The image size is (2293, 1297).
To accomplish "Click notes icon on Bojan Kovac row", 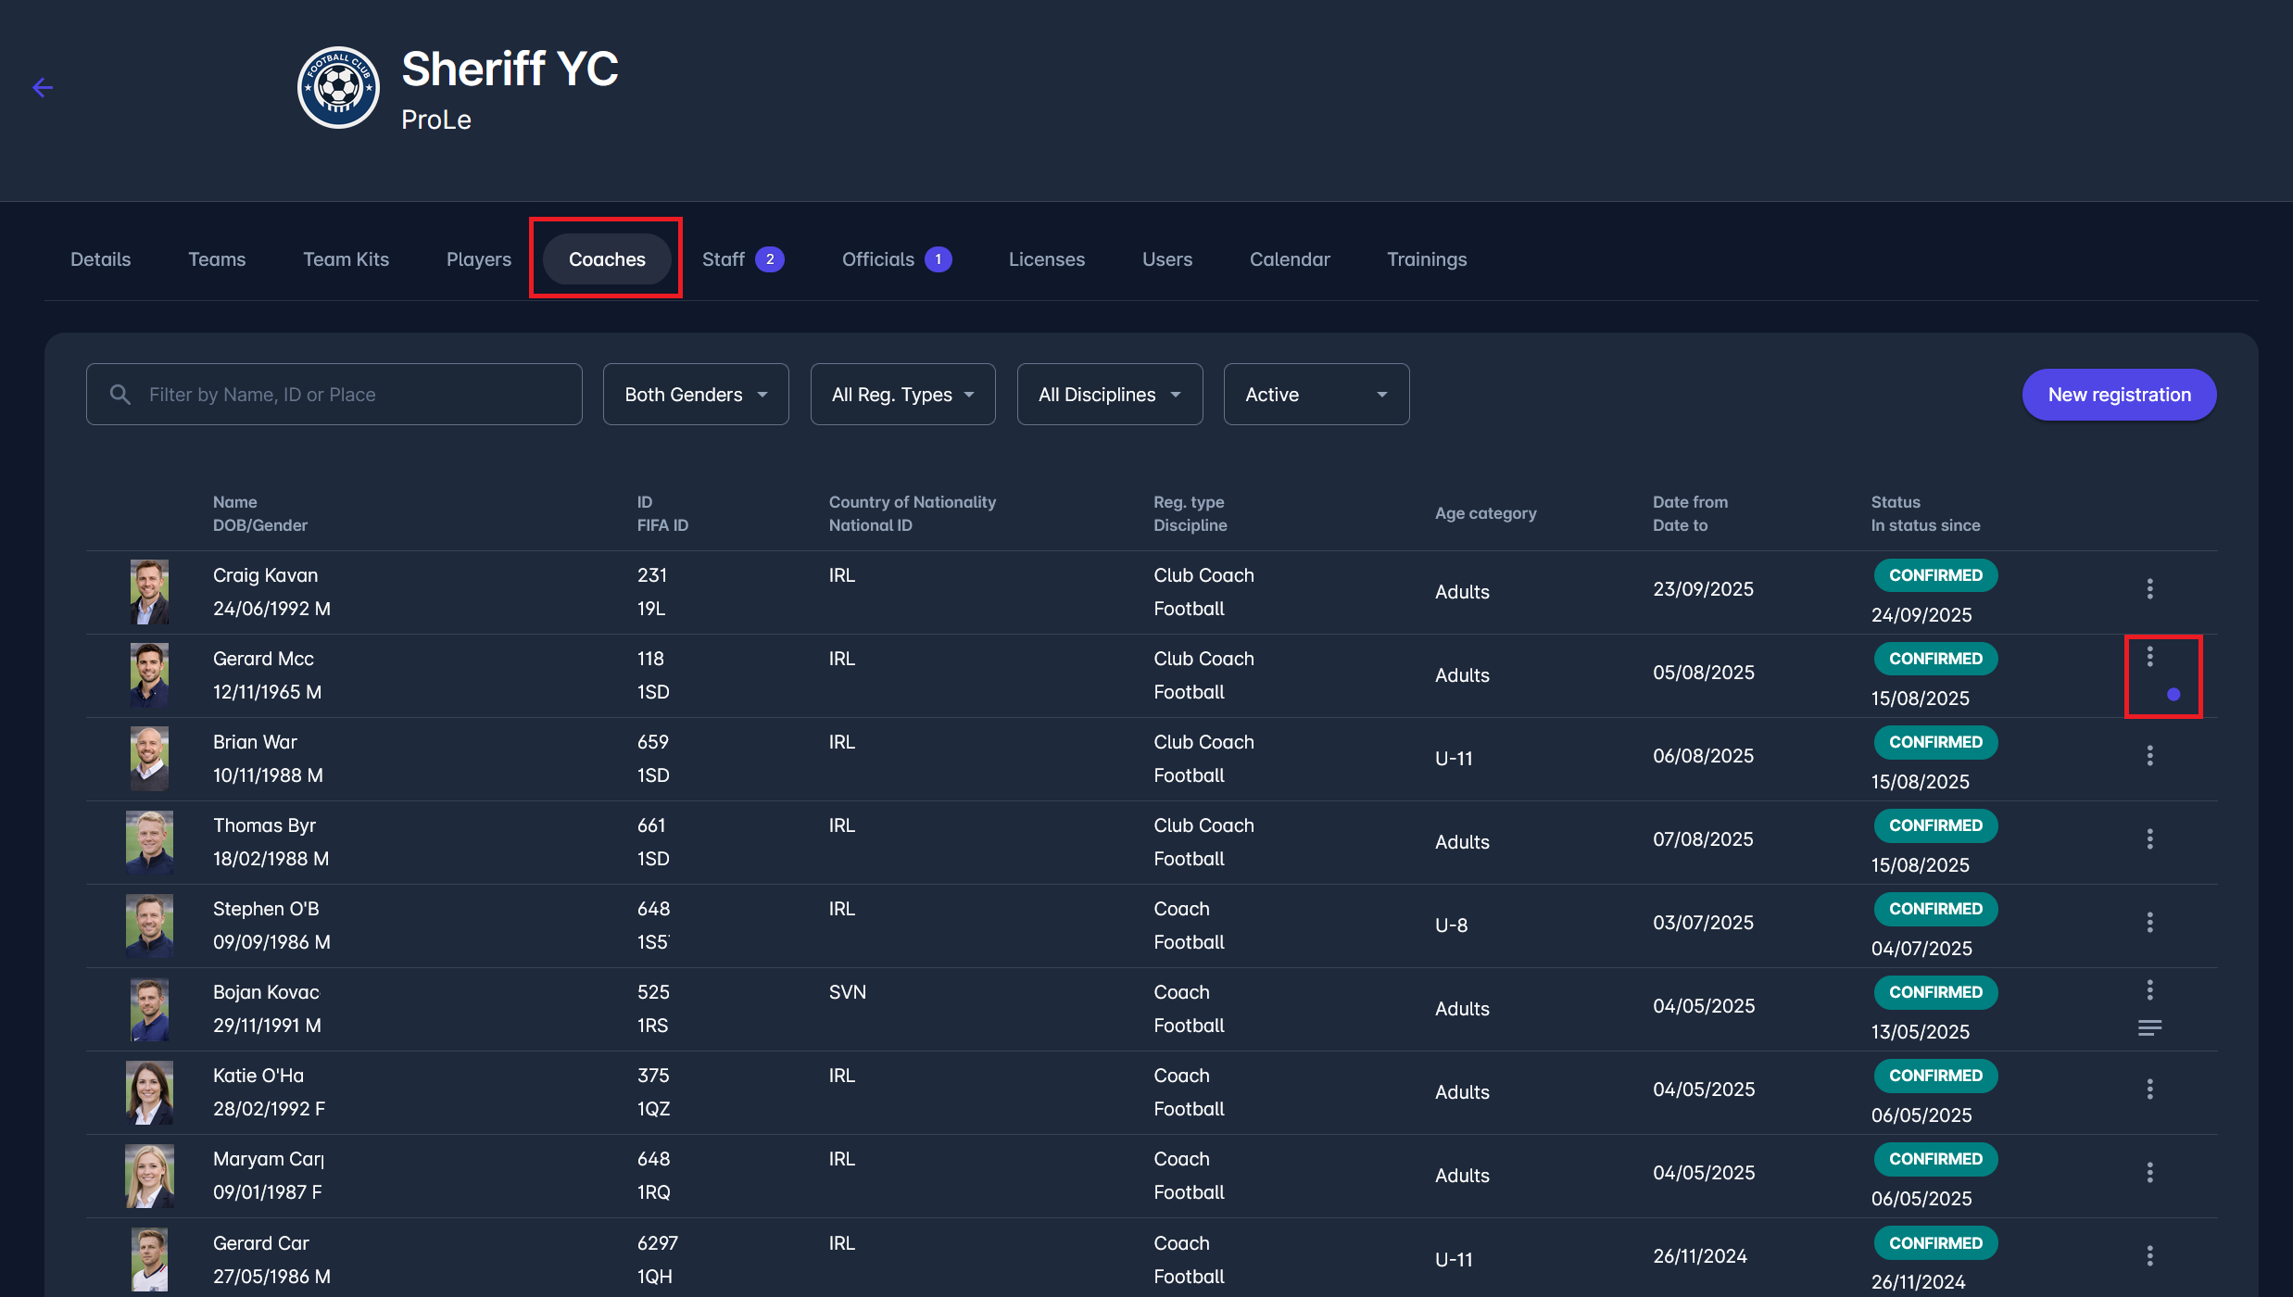I will click(2149, 1028).
